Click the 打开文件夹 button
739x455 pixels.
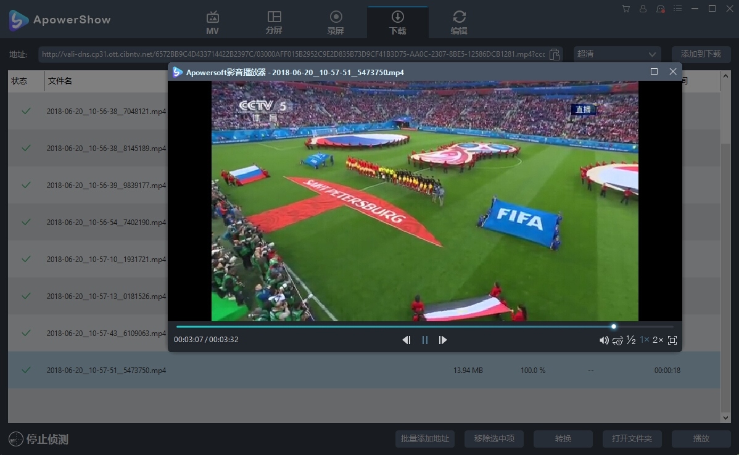click(x=632, y=438)
